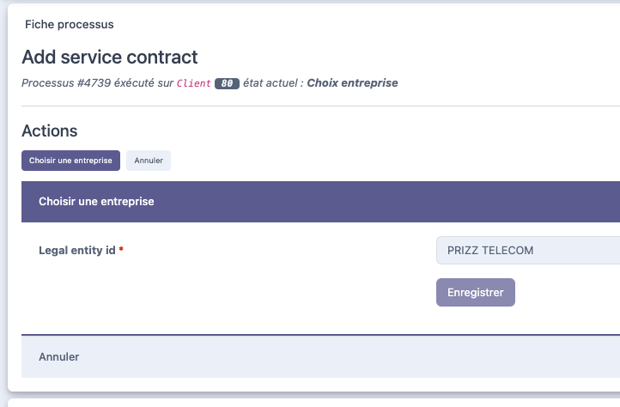Expand the Annuler section bar

pyautogui.click(x=59, y=356)
